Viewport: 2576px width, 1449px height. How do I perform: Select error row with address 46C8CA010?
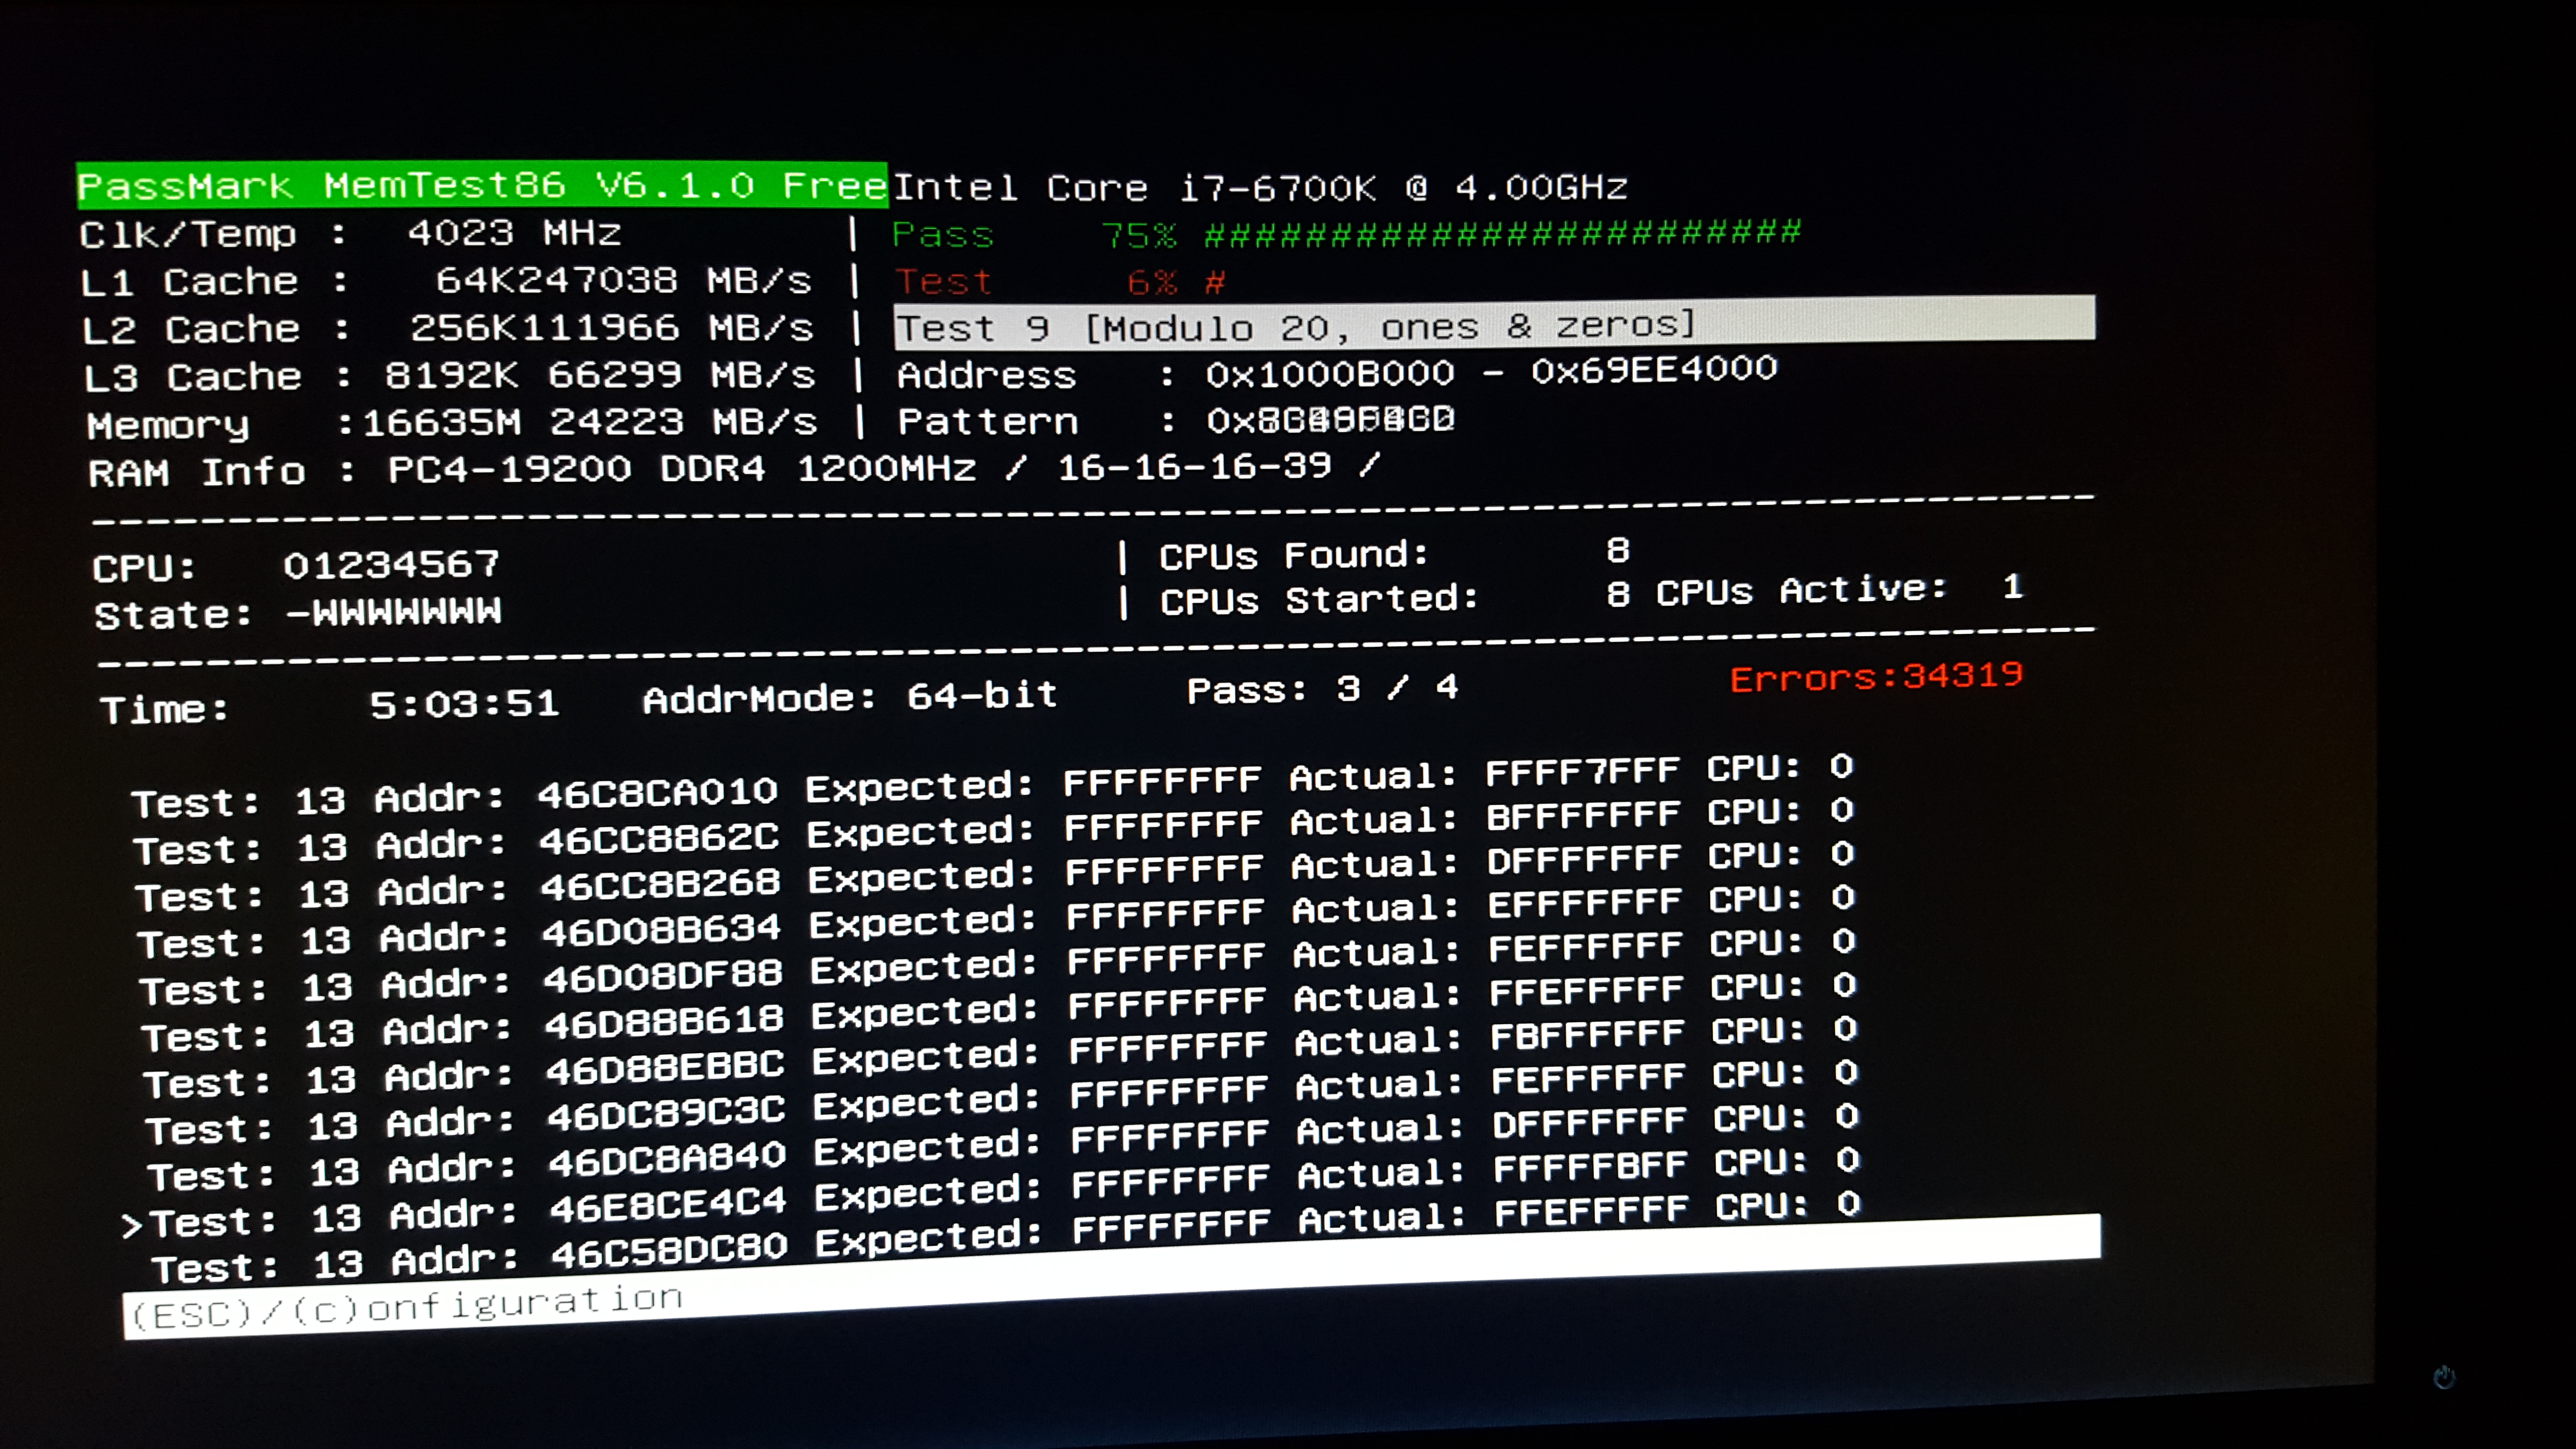click(992, 785)
